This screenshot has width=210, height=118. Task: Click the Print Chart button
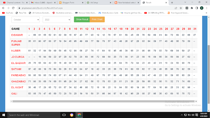(x=97, y=19)
